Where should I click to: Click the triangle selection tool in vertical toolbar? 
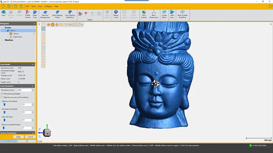(x=43, y=62)
